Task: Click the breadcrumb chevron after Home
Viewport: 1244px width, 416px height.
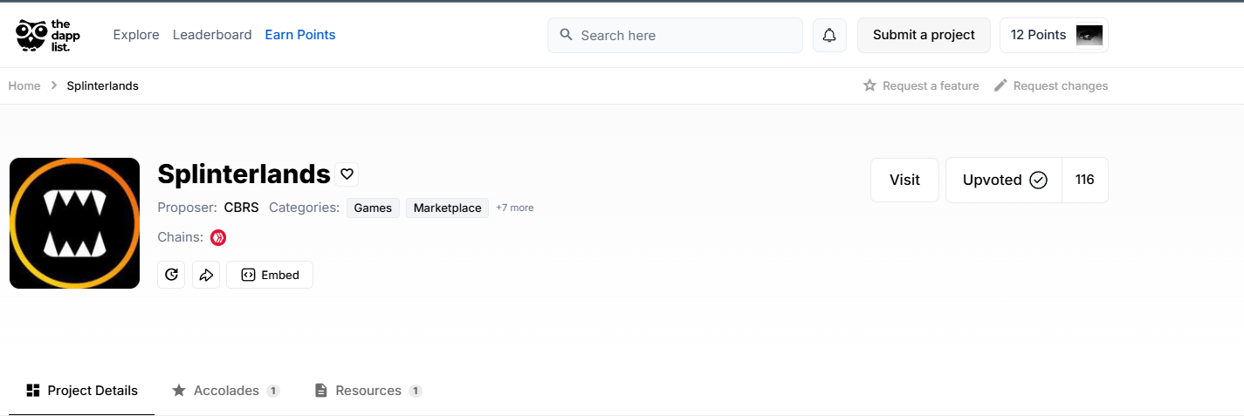Action: [54, 85]
